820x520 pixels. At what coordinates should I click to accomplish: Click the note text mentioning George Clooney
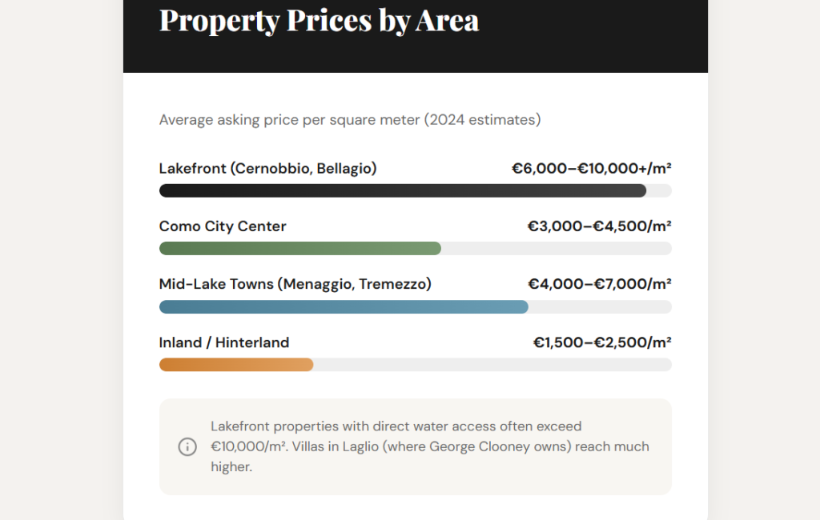point(429,446)
